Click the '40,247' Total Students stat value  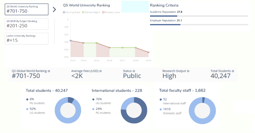(x=221, y=76)
